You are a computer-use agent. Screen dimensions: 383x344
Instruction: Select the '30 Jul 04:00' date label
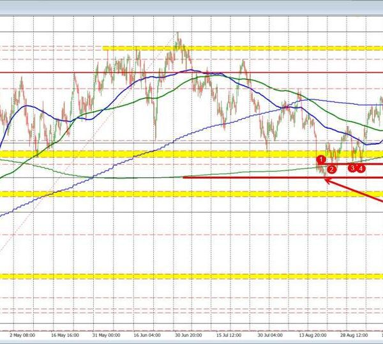point(274,334)
